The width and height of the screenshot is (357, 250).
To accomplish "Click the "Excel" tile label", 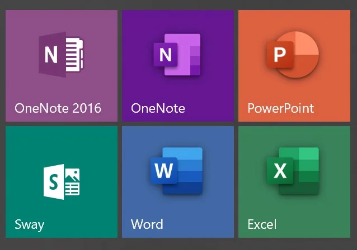I will [x=262, y=224].
